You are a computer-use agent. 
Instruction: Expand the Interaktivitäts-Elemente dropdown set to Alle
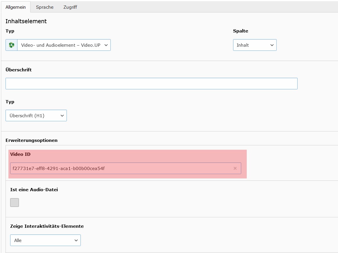point(45,240)
